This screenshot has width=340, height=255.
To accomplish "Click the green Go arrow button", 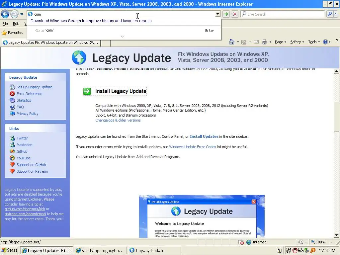I will [226, 14].
